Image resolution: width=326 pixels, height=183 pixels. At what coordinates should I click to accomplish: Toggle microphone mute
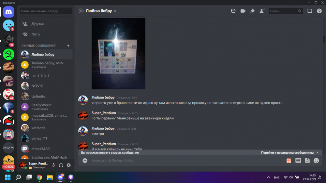53,165
